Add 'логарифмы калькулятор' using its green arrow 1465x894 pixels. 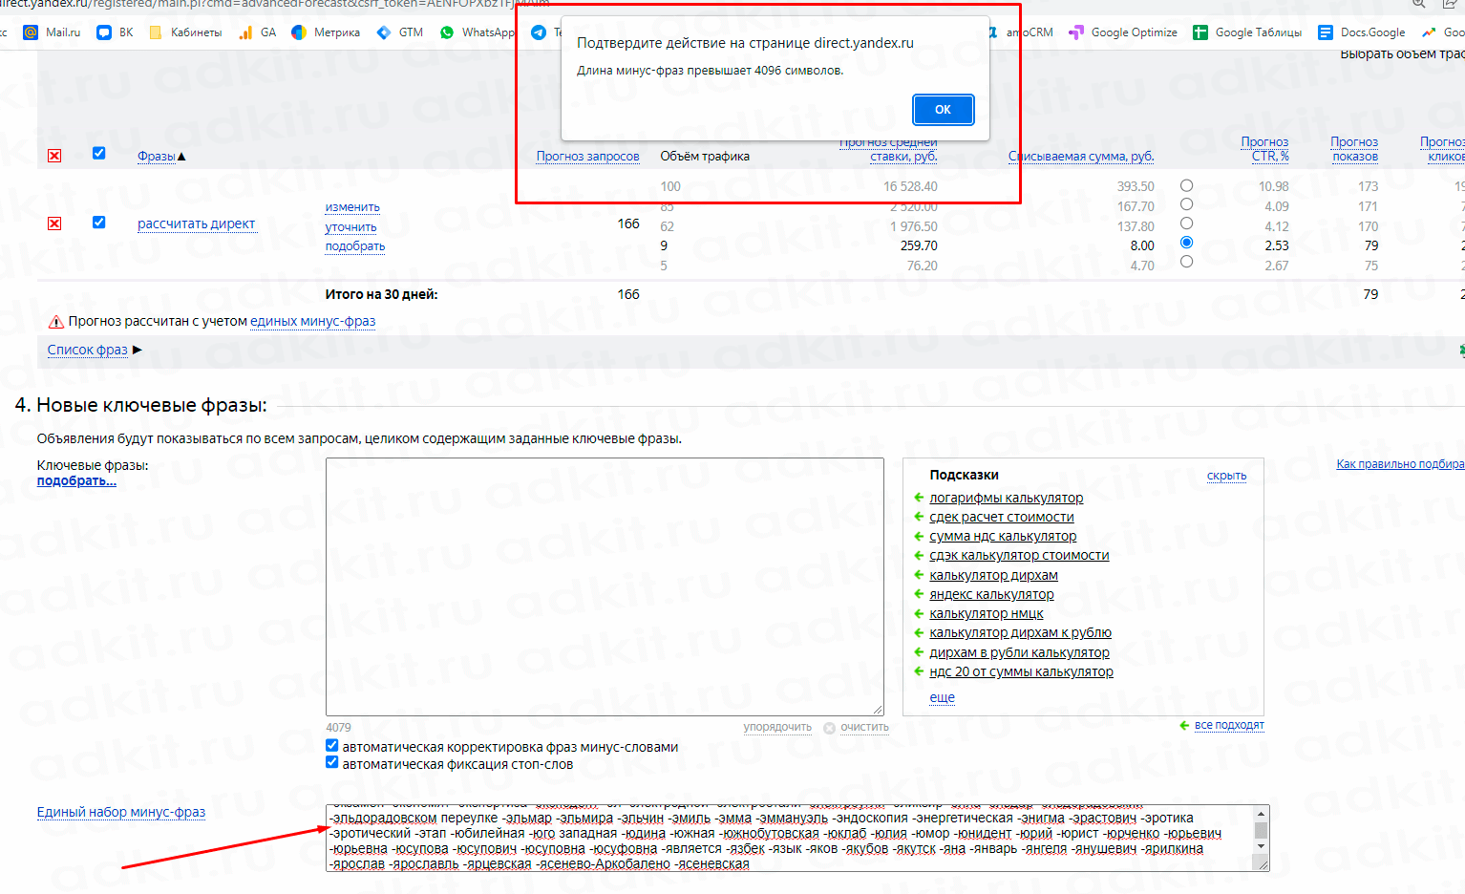click(x=919, y=498)
